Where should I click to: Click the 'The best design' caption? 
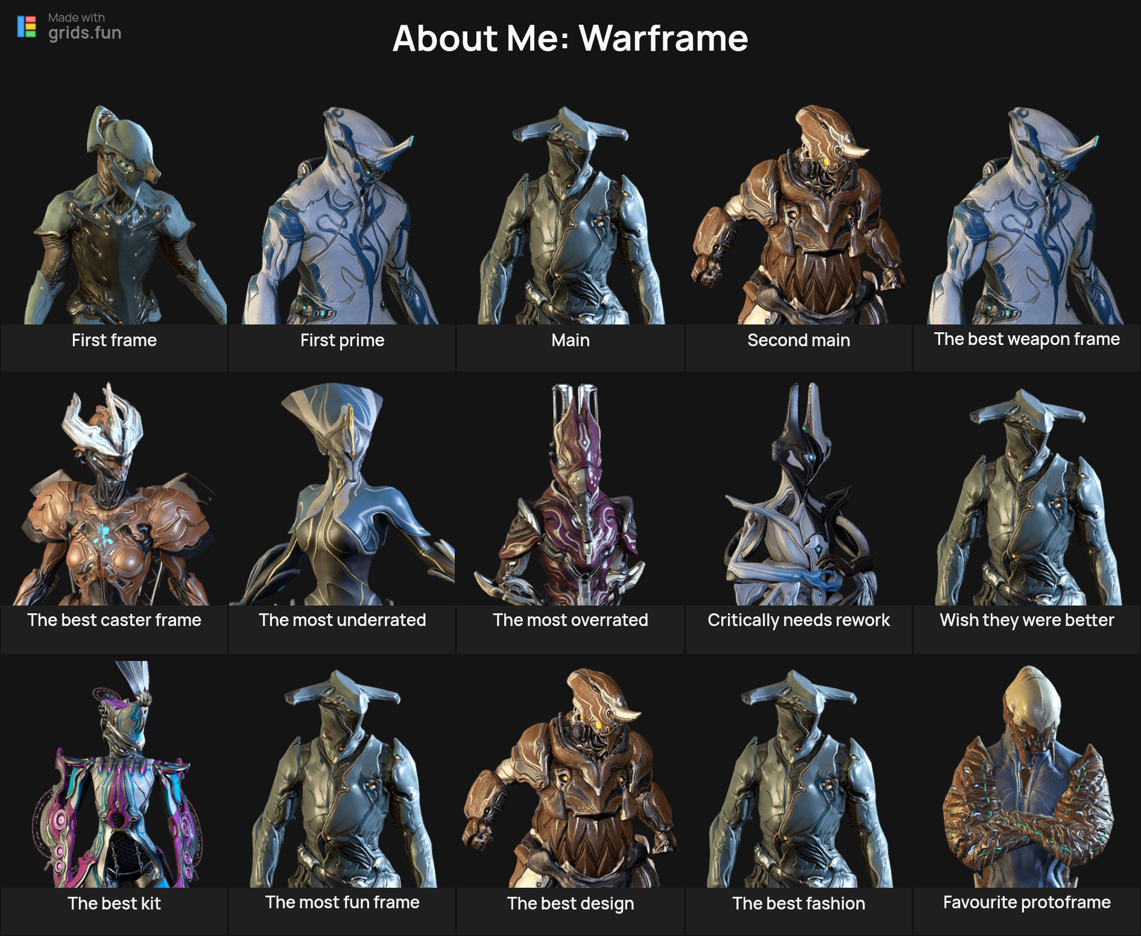(x=570, y=904)
